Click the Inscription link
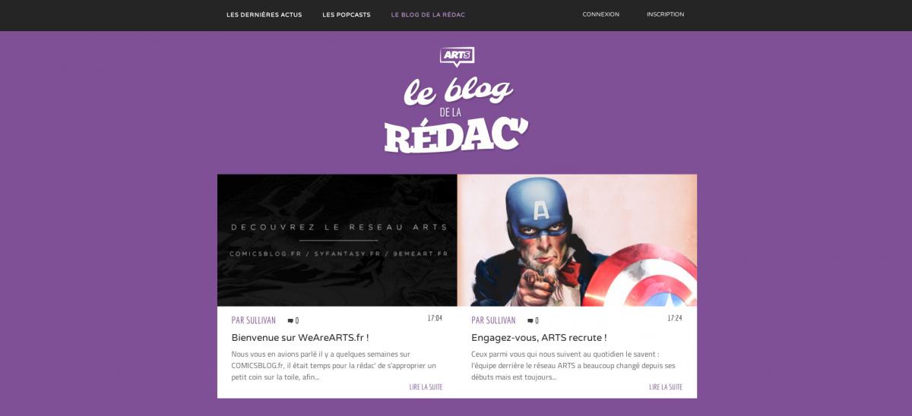Screen dimensions: 912x416 [x=665, y=14]
